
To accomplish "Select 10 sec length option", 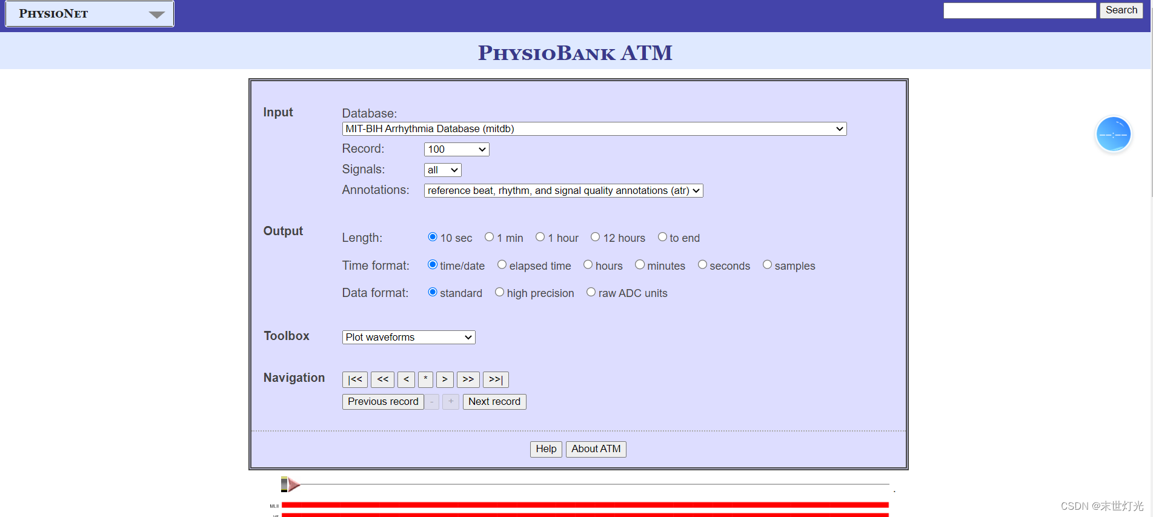I will [433, 237].
